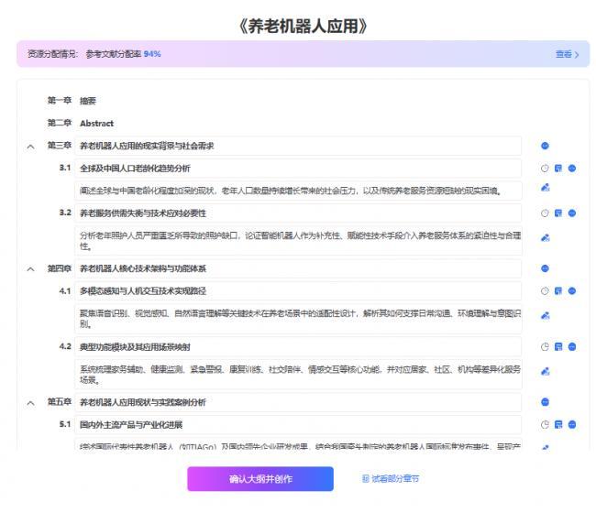Click AI rewrite pen icon for 3.2 description

[x=545, y=238]
